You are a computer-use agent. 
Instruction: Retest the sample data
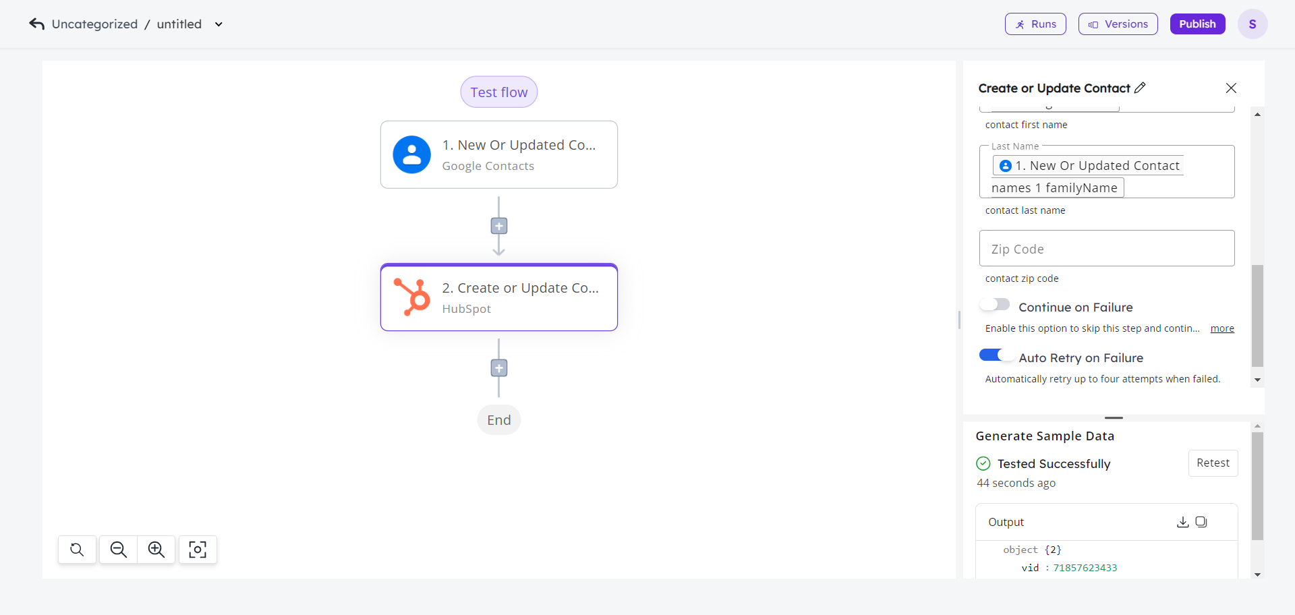coord(1213,463)
